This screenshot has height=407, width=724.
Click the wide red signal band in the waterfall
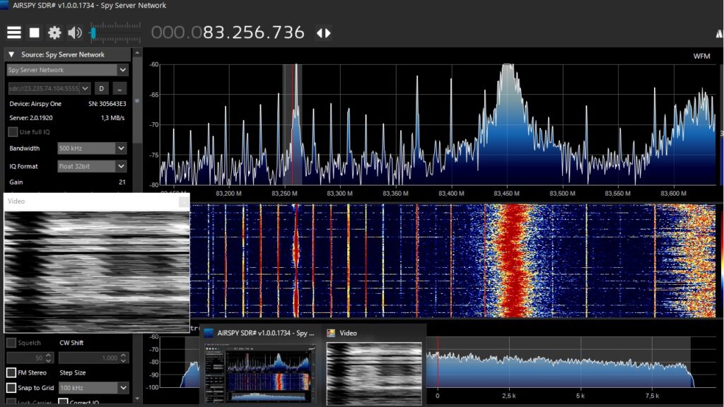pos(513,261)
